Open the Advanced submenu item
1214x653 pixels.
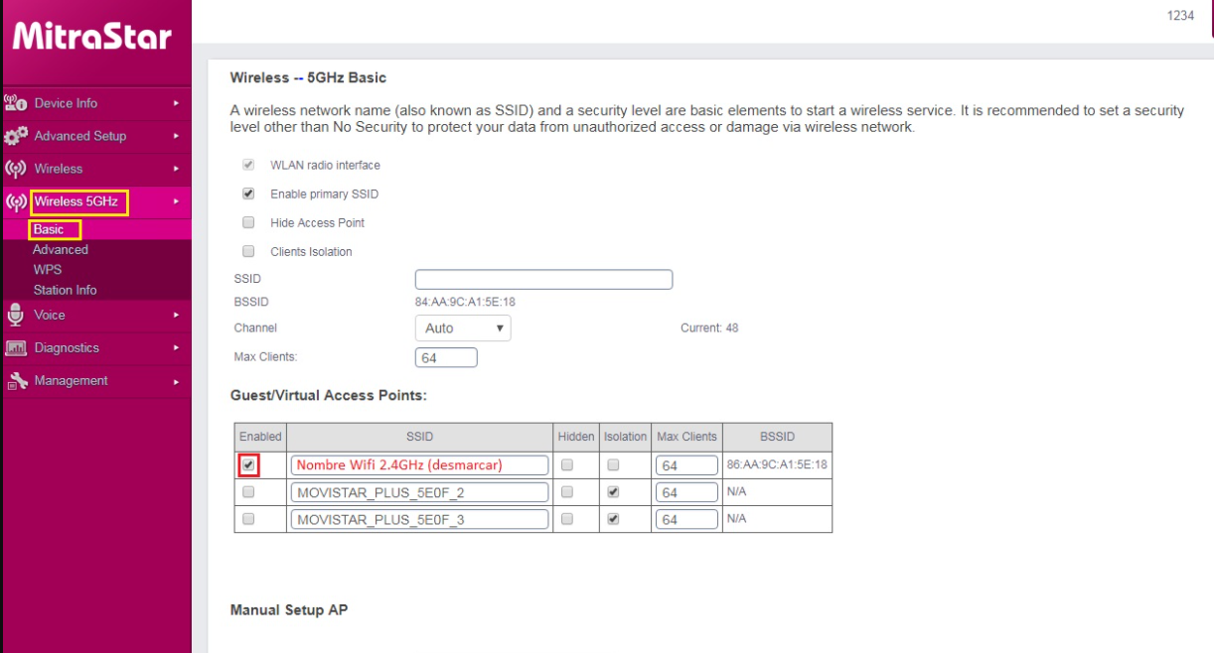click(61, 250)
